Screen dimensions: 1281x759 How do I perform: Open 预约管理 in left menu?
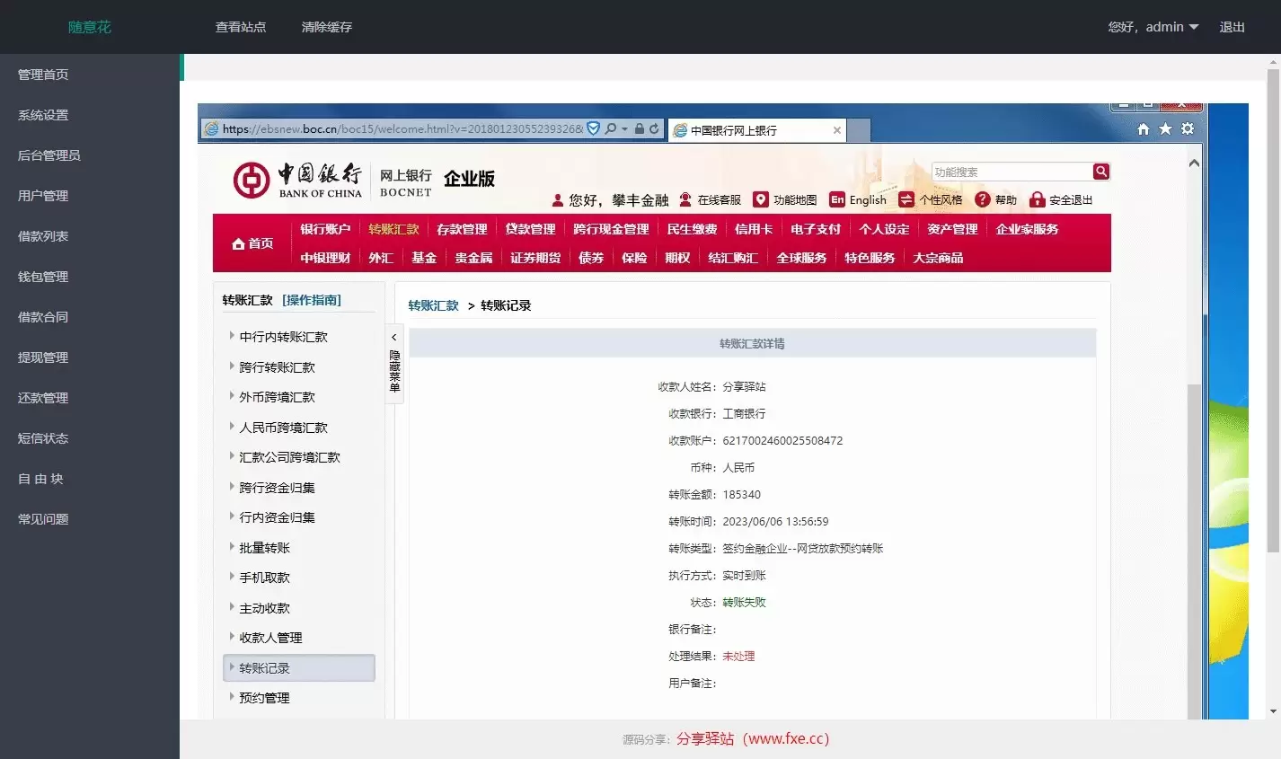coord(264,698)
